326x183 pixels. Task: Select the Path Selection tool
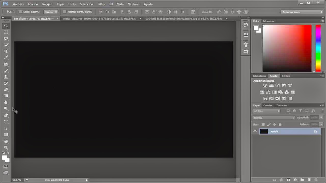pos(6,128)
